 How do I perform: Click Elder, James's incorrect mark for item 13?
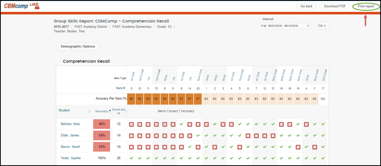[x=273, y=136]
